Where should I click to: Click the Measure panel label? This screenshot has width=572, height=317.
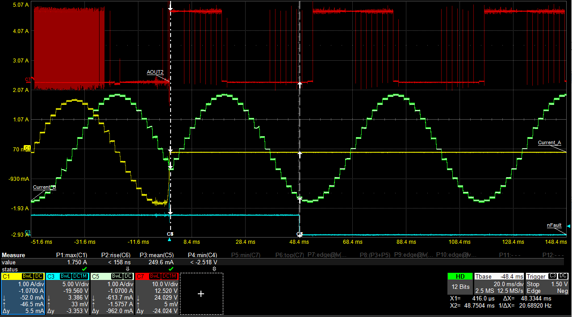coord(13,254)
